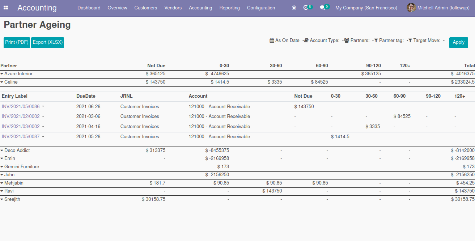Open the Reporting menu

pos(229,8)
